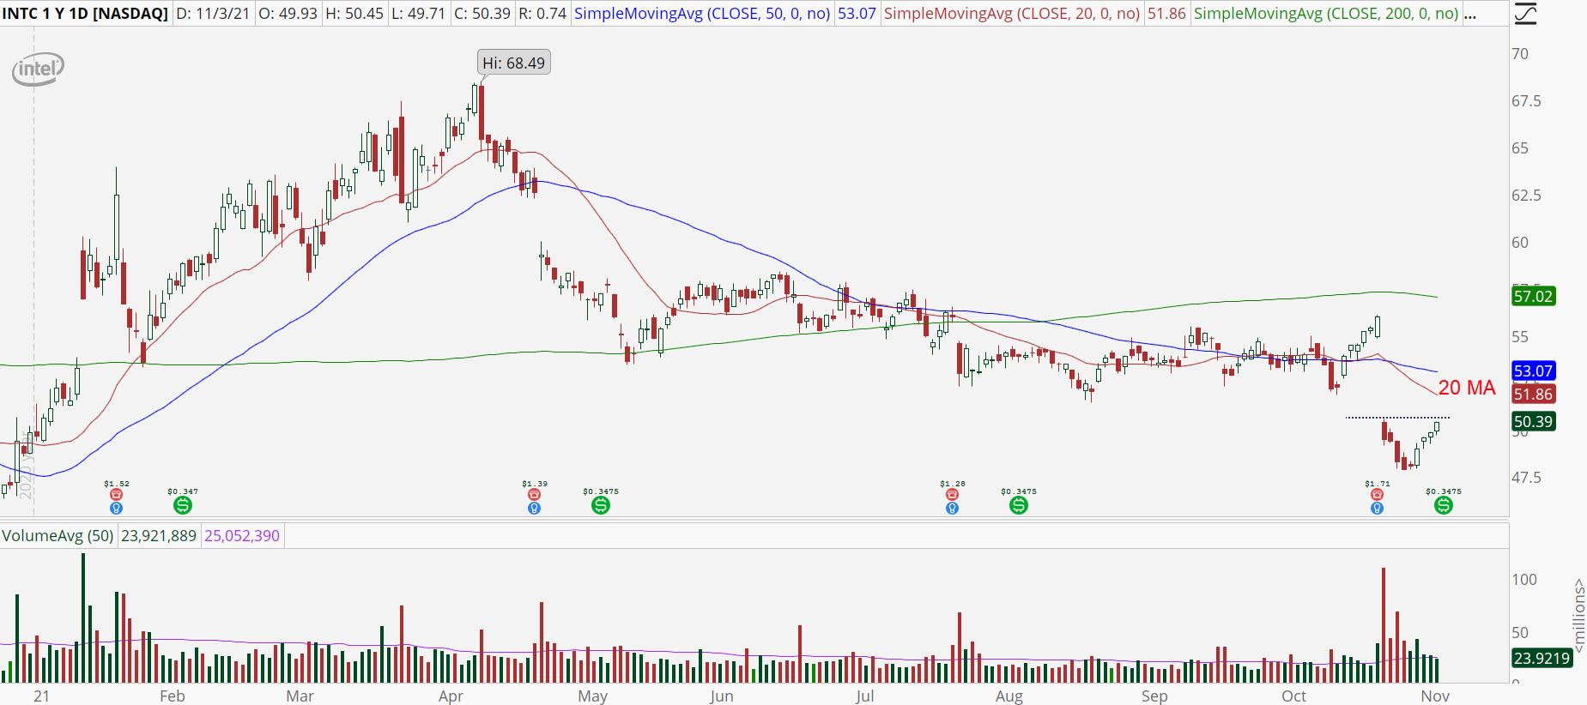This screenshot has width=1587, height=705.
Task: Click the green dividend icon near May
Action: point(601,505)
